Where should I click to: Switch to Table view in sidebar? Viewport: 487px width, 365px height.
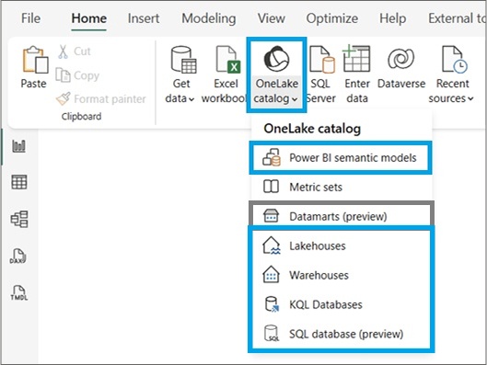pyautogui.click(x=19, y=182)
